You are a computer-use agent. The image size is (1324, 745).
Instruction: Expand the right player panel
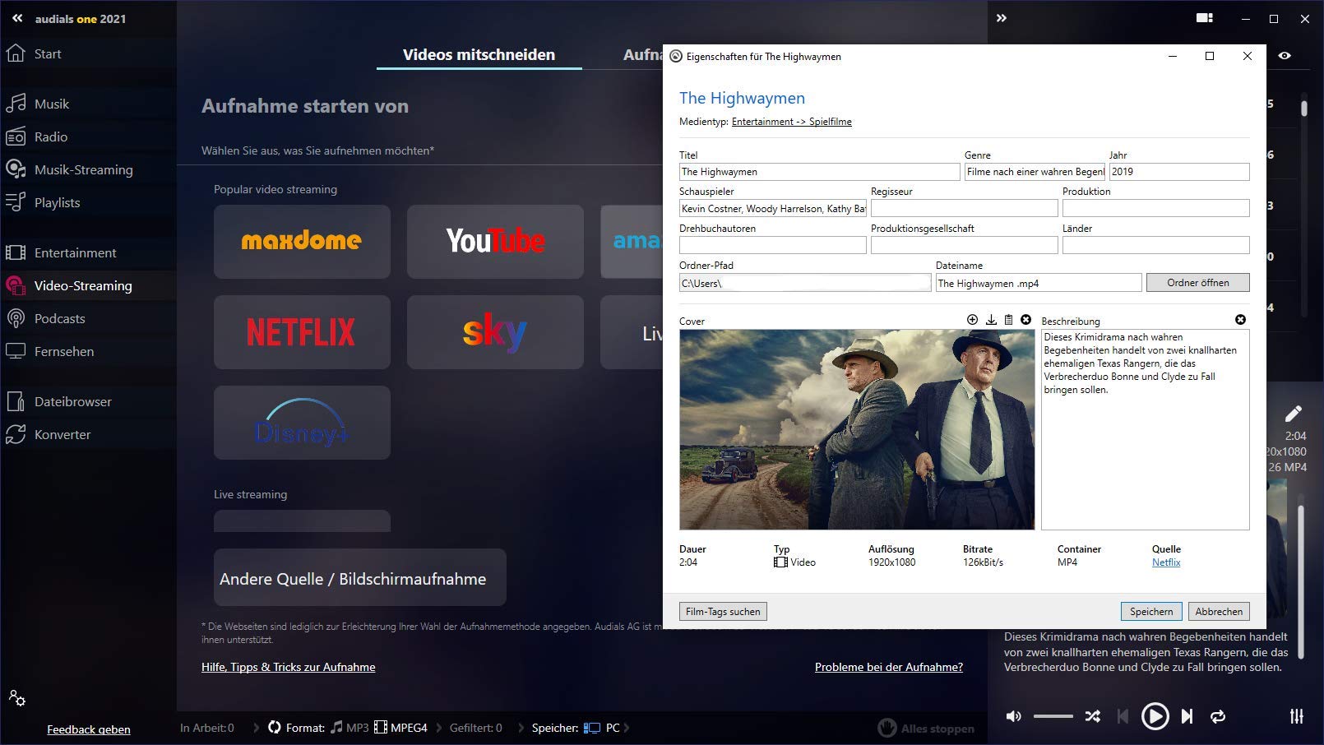pyautogui.click(x=1002, y=17)
